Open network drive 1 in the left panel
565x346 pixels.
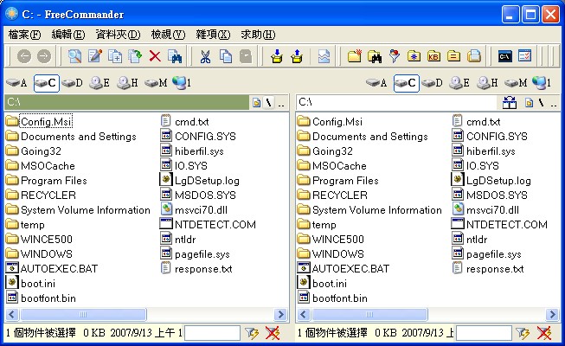click(x=182, y=83)
